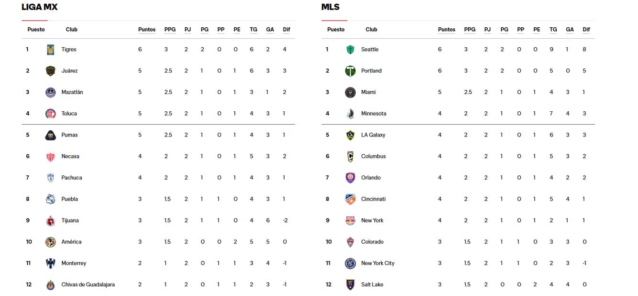Image resolution: width=638 pixels, height=296 pixels.
Task: Sort Liga MX table by PPG column
Action: [x=170, y=30]
